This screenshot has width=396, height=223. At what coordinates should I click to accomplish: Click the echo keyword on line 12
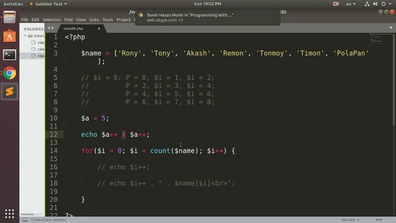pos(89,134)
